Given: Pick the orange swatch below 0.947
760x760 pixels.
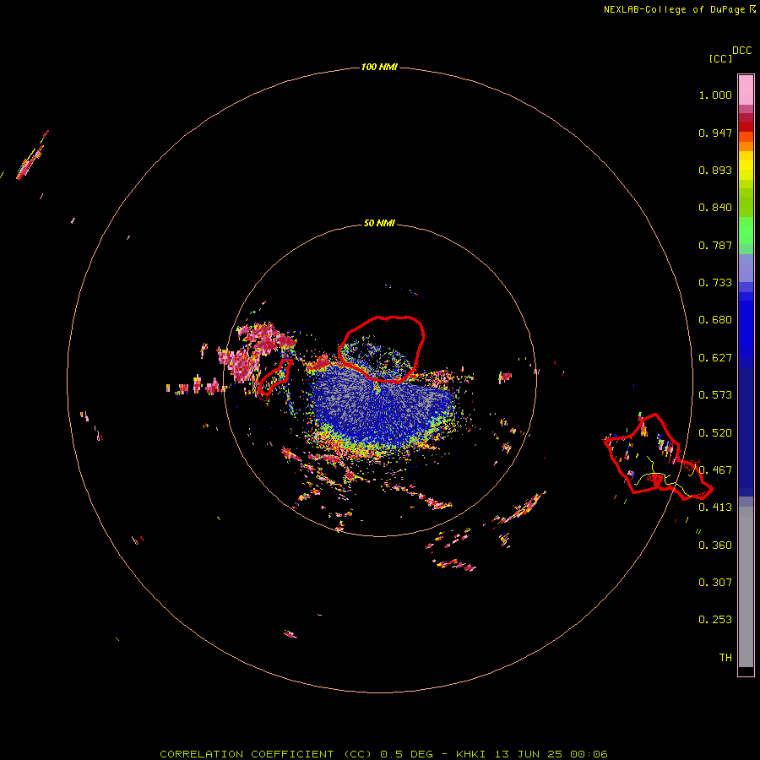Looking at the screenshot, I should 746,146.
